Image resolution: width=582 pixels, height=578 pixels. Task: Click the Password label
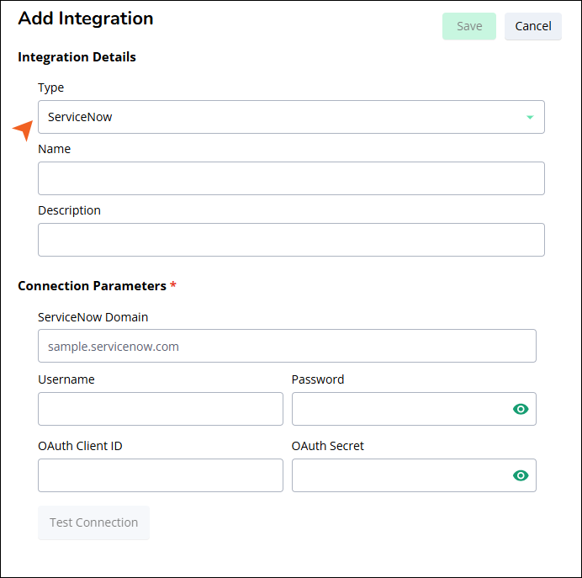pyautogui.click(x=318, y=379)
